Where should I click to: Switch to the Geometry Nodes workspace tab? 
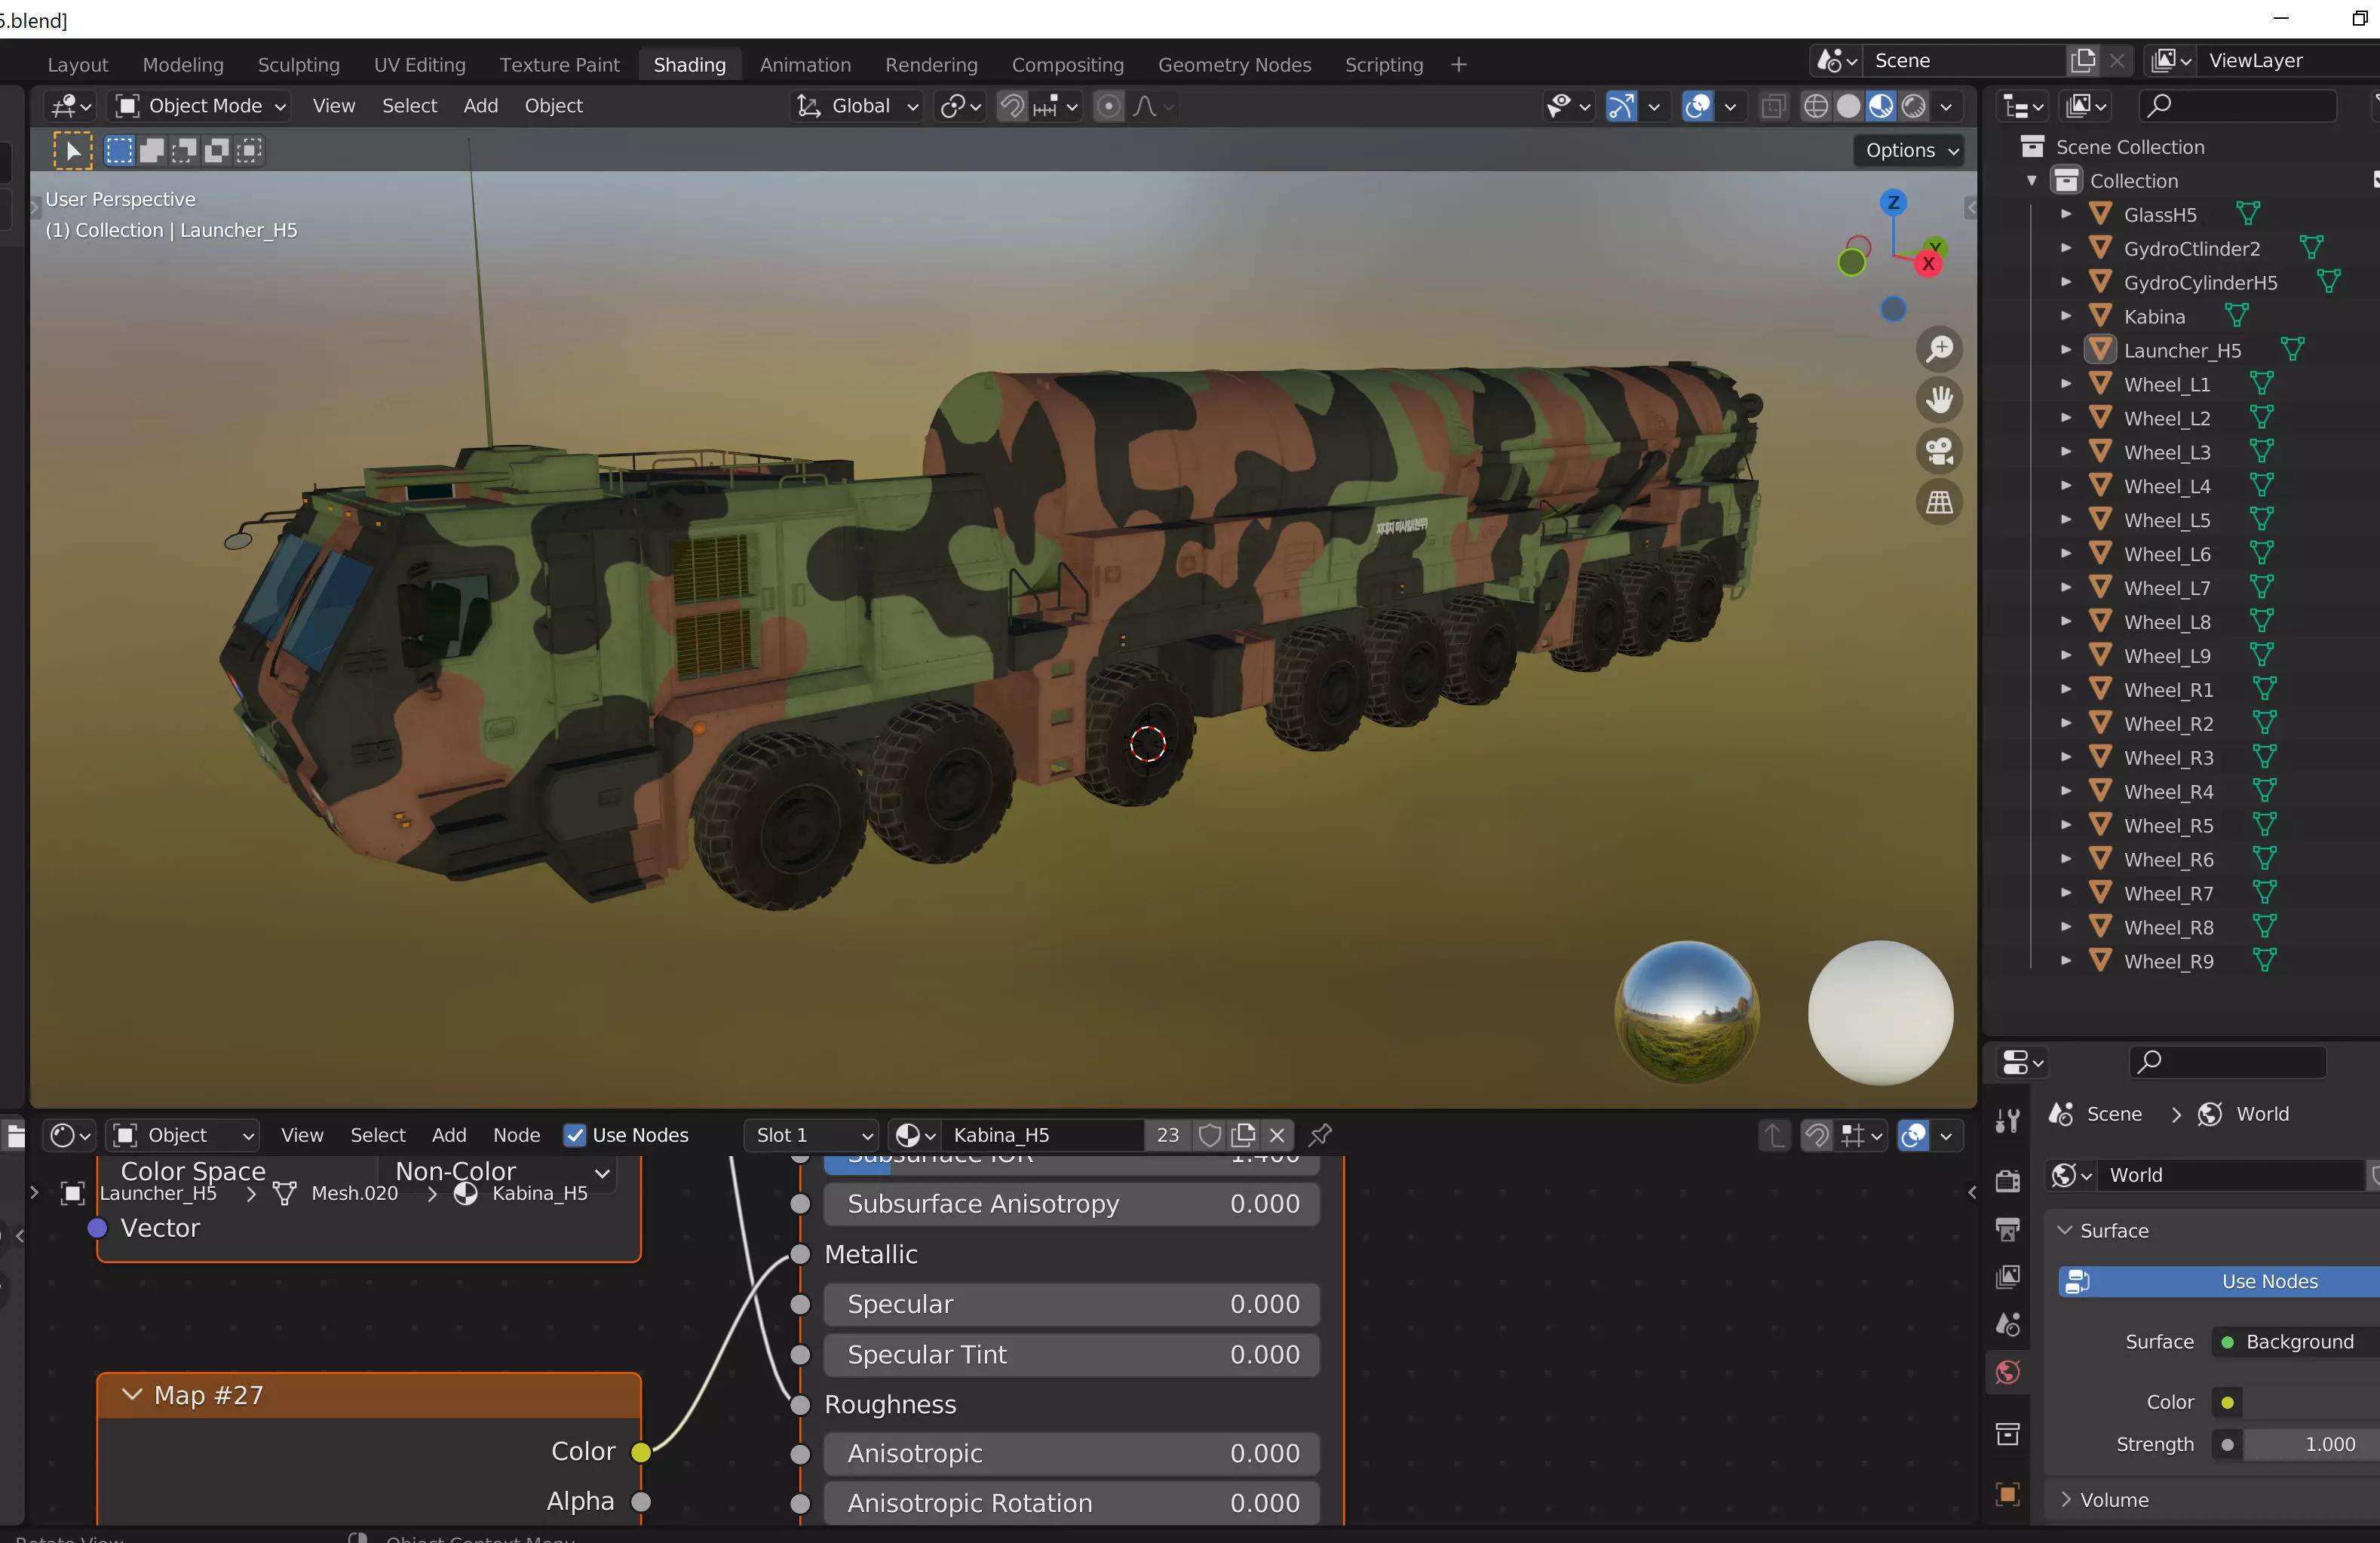1234,64
